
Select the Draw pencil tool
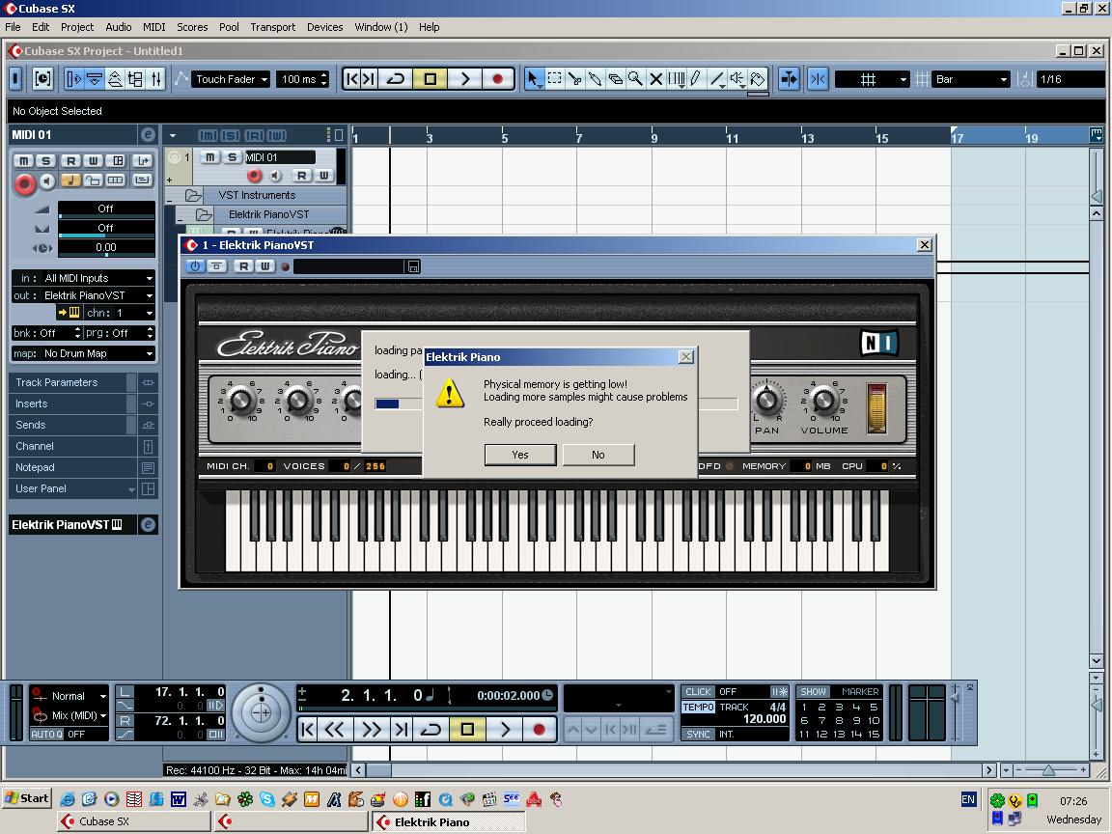tap(696, 79)
